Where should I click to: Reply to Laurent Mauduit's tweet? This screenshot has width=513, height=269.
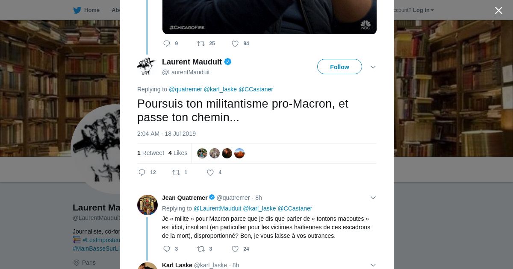142,173
